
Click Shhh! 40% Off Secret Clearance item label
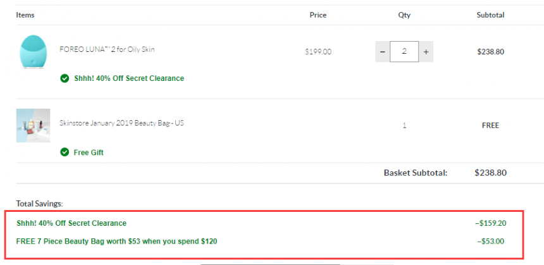point(129,78)
